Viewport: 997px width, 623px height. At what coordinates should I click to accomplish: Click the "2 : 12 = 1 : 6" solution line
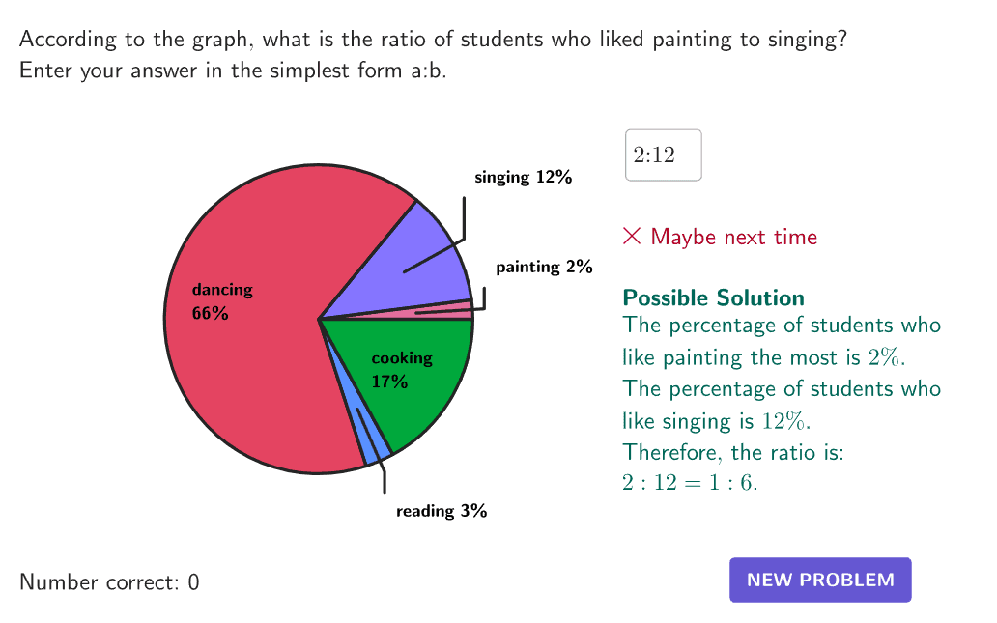(x=690, y=483)
